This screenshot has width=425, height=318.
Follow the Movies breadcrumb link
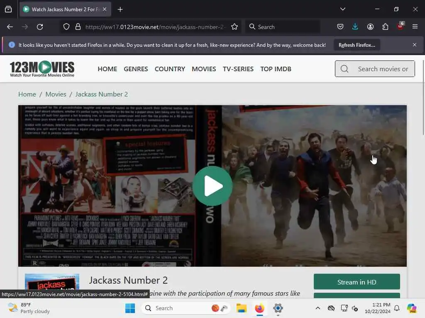[56, 94]
